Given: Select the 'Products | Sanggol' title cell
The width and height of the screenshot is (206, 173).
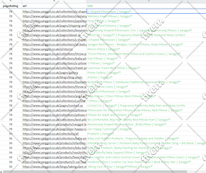Looking at the screenshot, I should [146, 134].
